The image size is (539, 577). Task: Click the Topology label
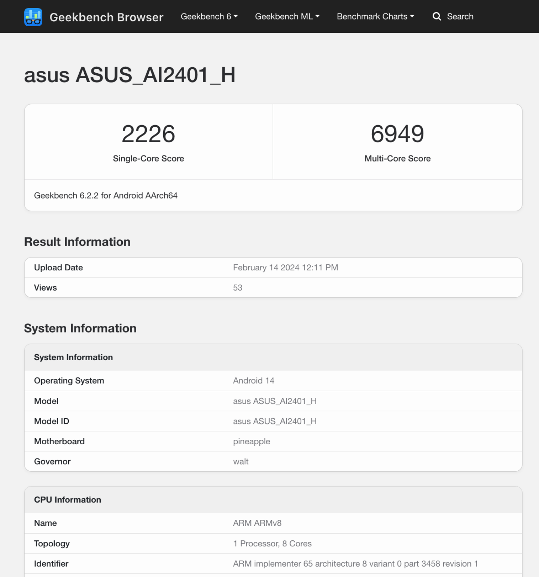pos(52,544)
